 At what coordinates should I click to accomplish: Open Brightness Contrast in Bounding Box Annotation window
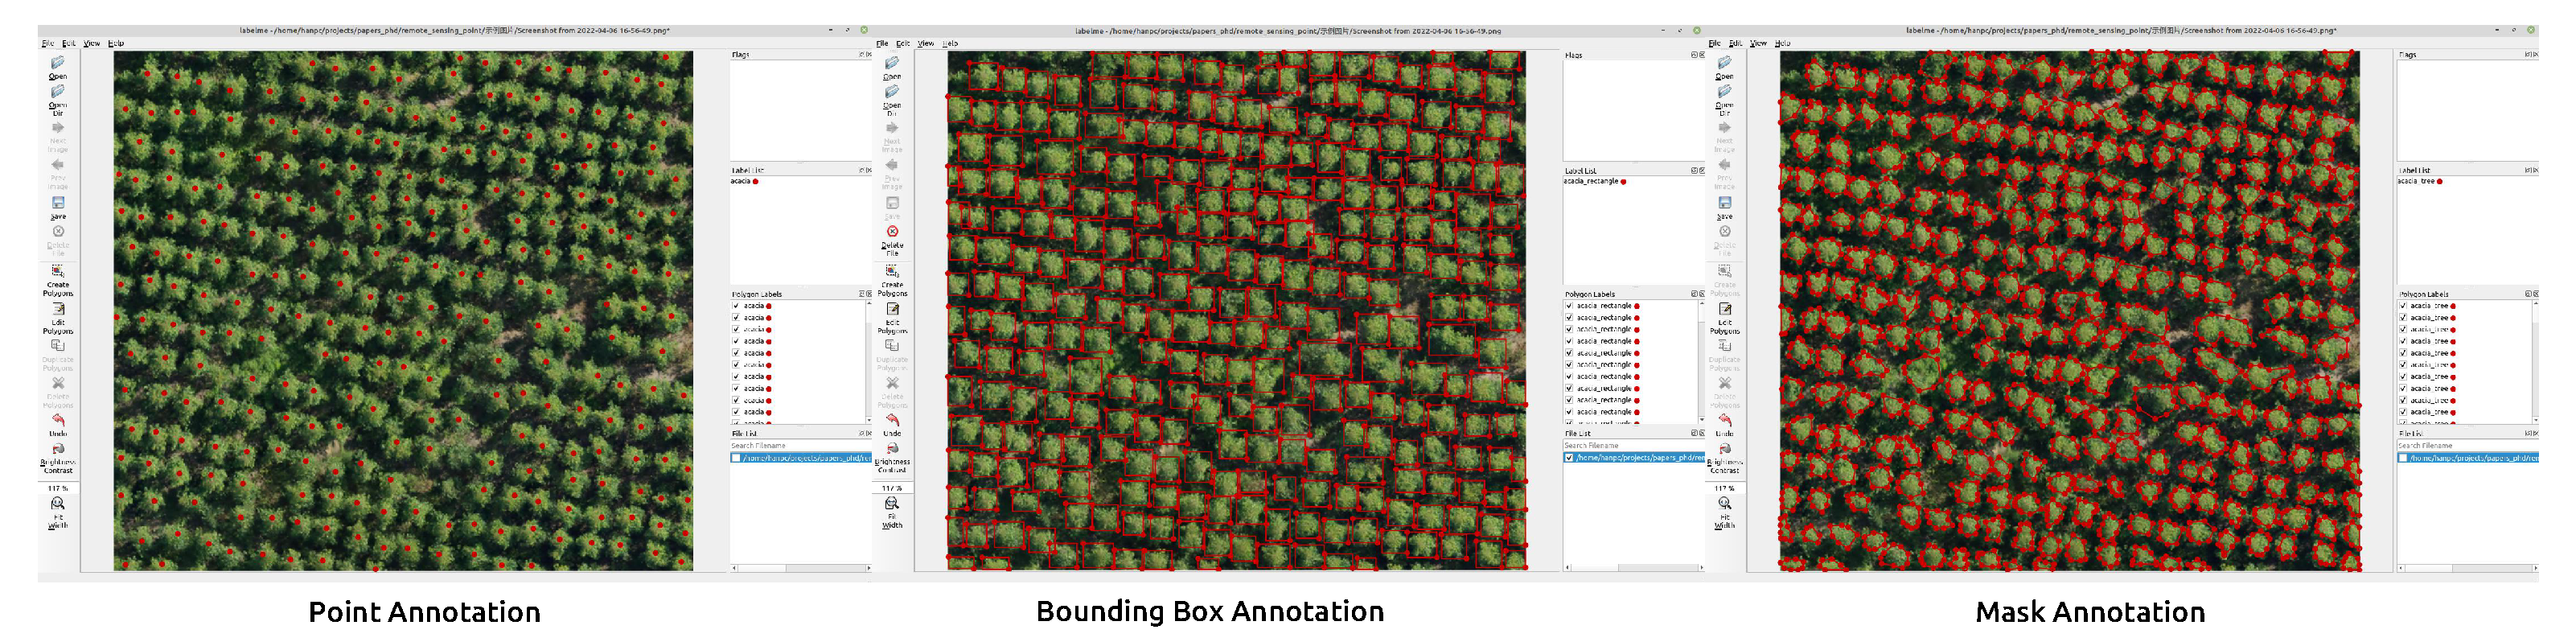(892, 457)
